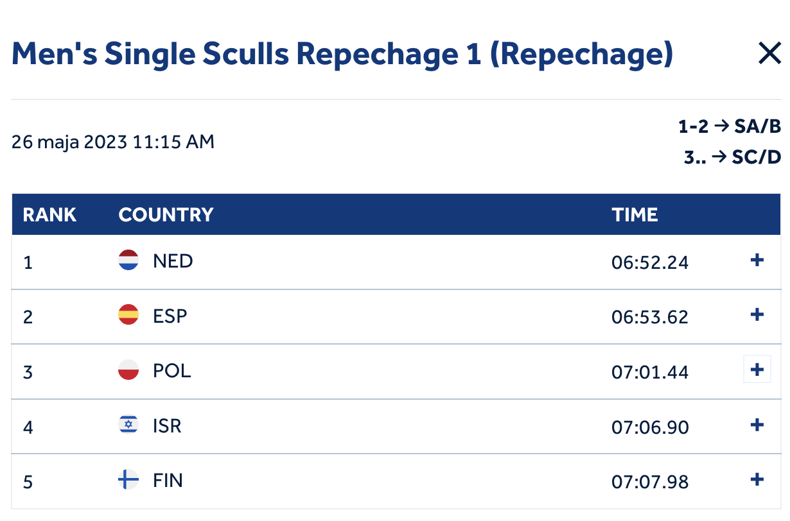Select the RANK column header

49,214
